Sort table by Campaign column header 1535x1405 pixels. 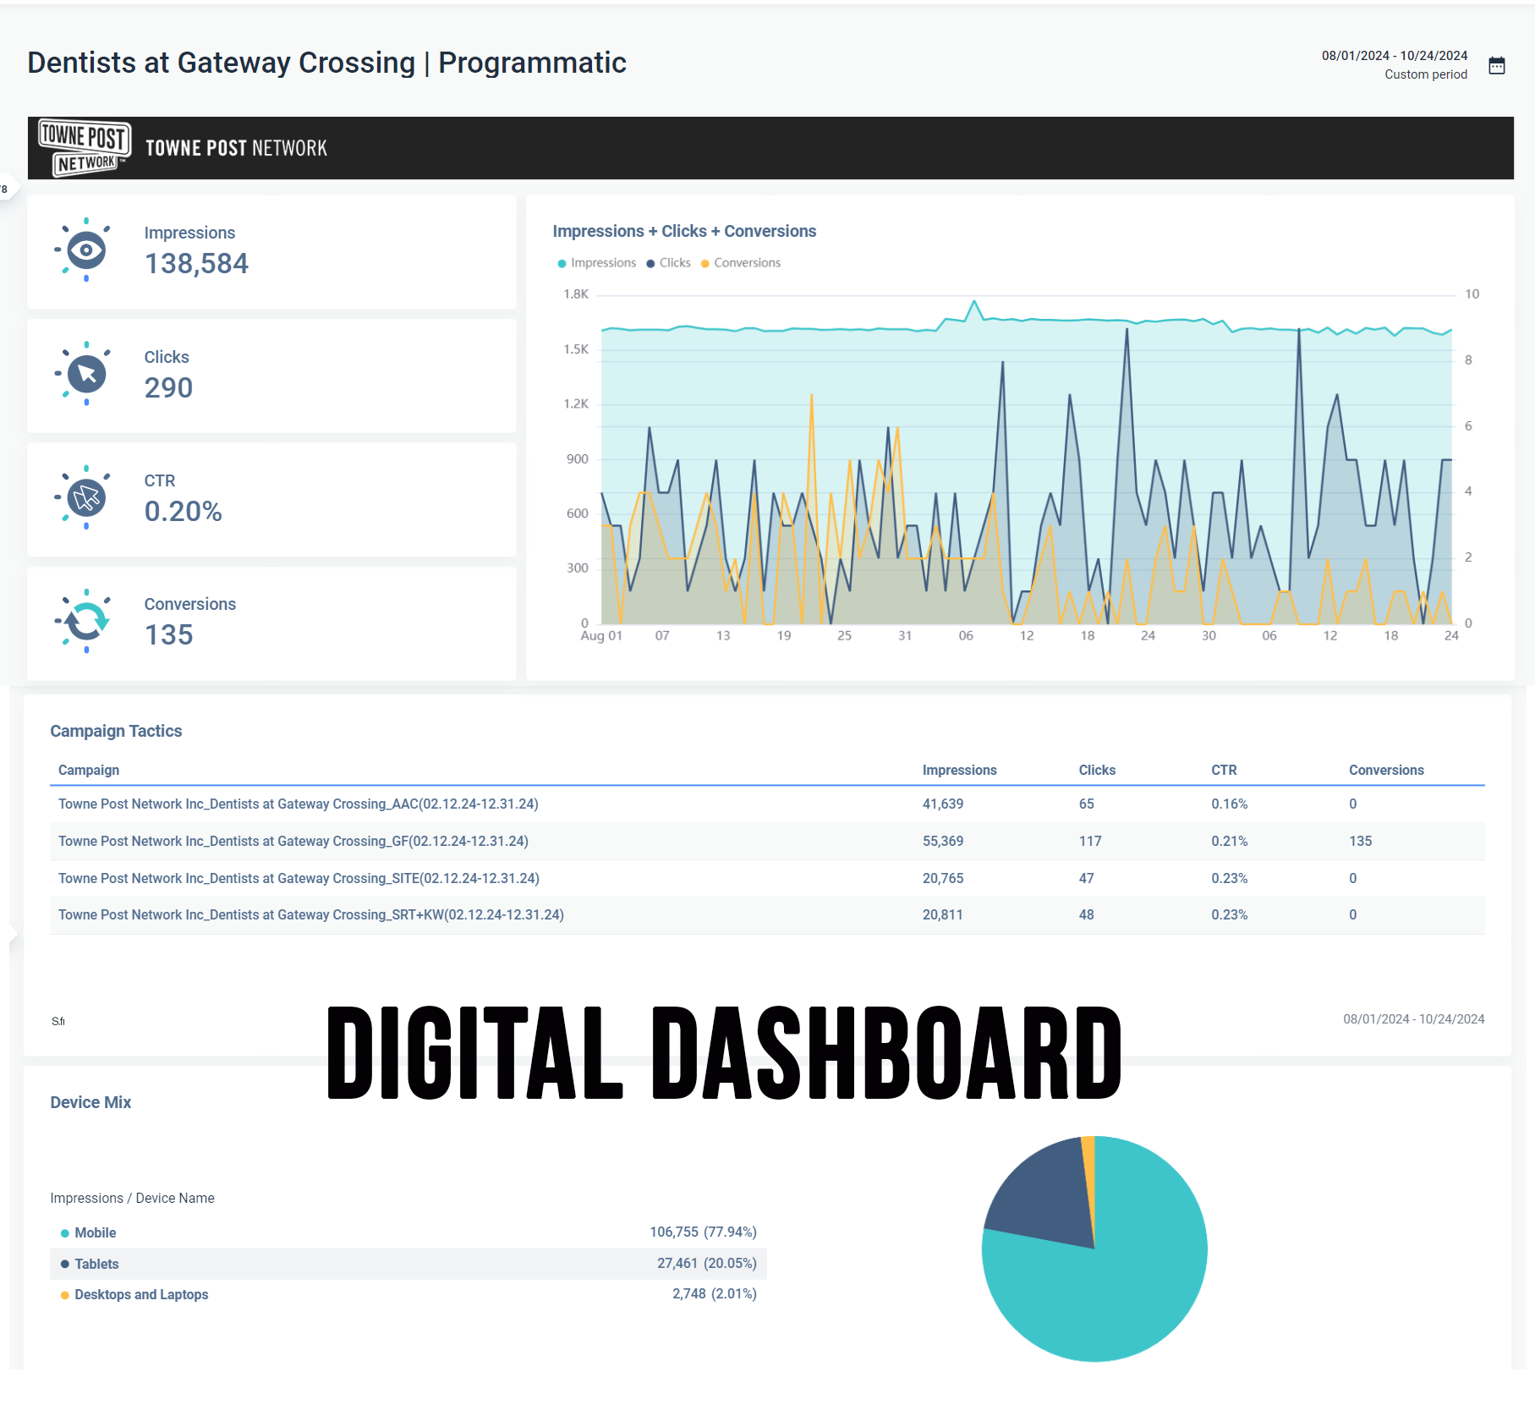click(89, 770)
